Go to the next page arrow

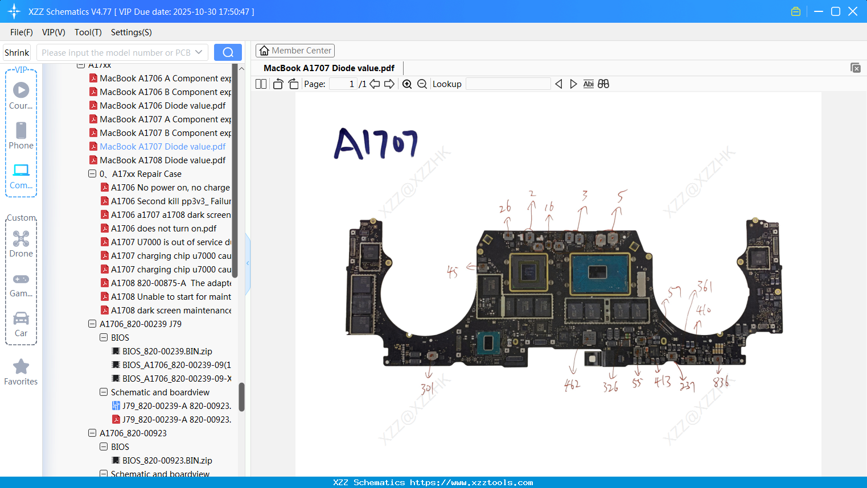[x=389, y=84]
